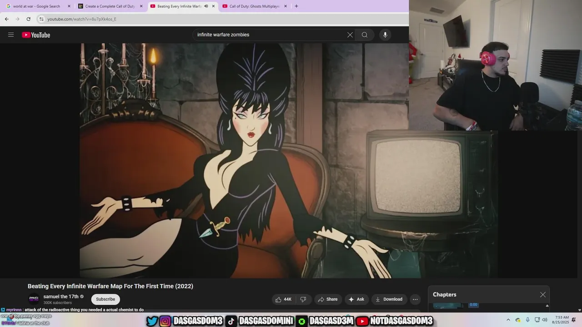Open the clock and date flyout

pyautogui.click(x=560, y=320)
